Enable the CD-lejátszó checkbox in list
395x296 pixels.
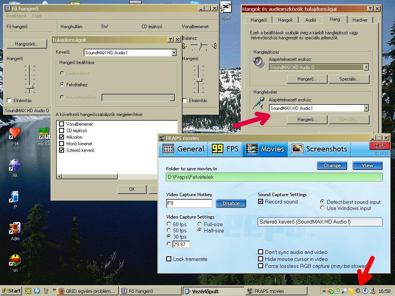point(61,130)
